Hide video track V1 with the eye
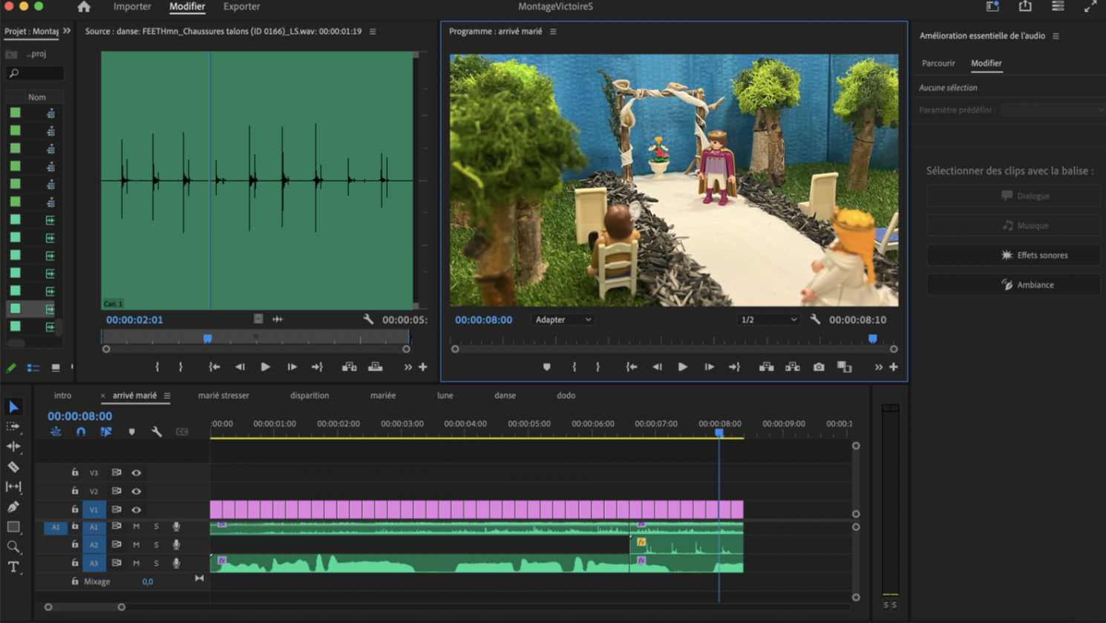This screenshot has height=623, width=1106. (x=137, y=510)
